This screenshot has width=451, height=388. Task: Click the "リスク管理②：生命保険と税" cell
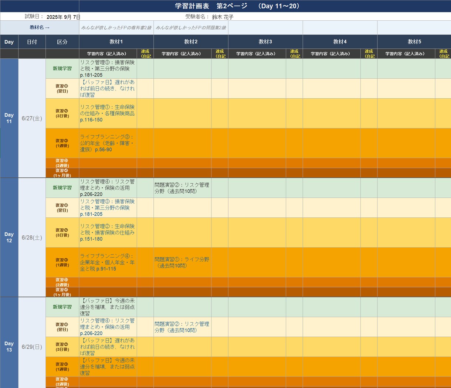108,232
